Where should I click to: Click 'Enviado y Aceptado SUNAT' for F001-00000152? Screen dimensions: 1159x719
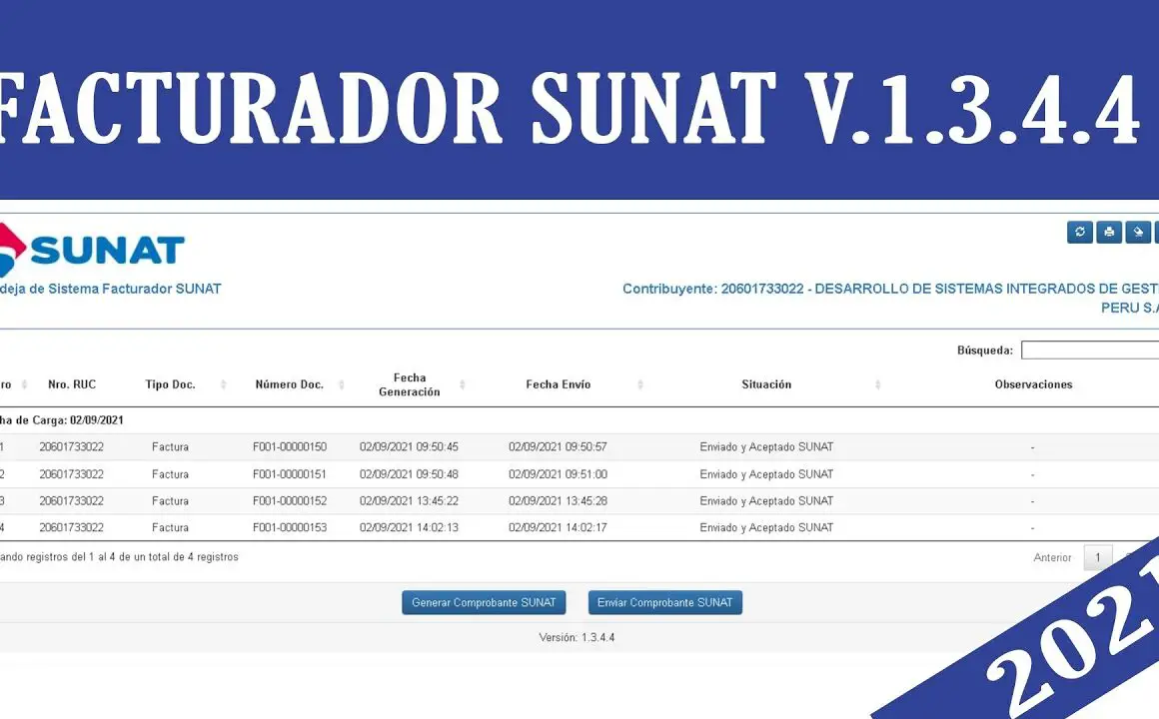766,501
